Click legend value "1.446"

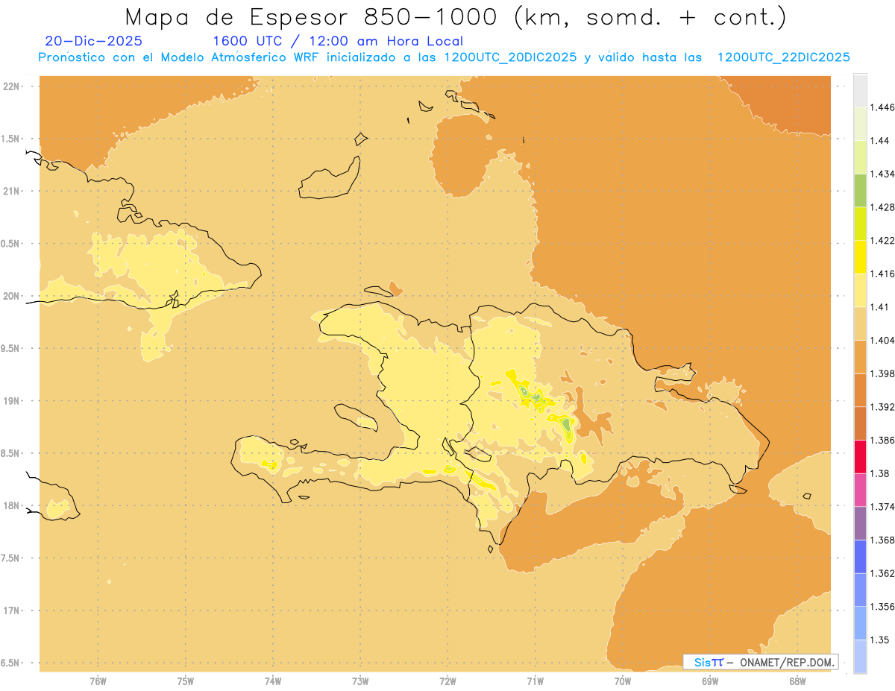[x=881, y=107]
